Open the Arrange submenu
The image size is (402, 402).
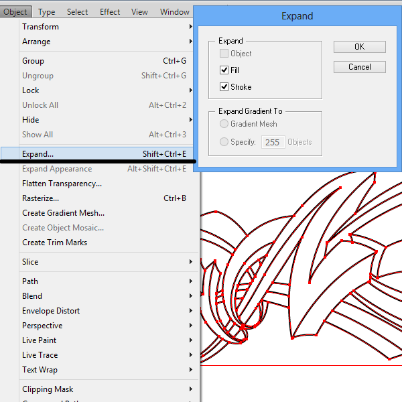[x=36, y=42]
